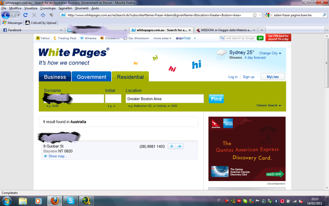Click the Bluetooth tray icon
The image size is (329, 206).
[276, 201]
